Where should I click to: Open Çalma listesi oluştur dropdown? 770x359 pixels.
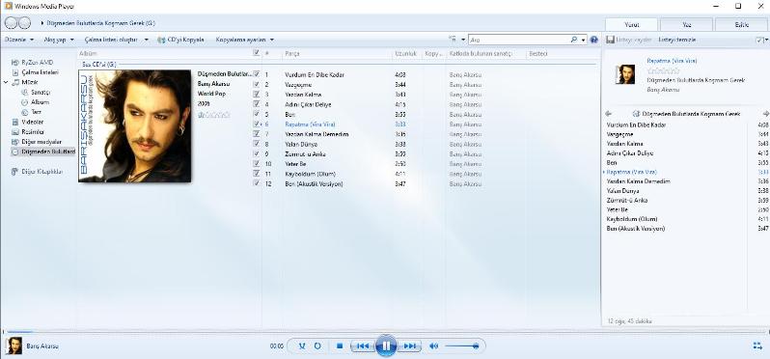[x=116, y=40]
